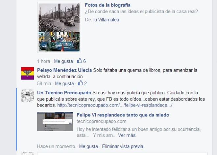Click the tecnicopreocupado.com domain text
This screenshot has height=155, width=217.
(x=102, y=121)
